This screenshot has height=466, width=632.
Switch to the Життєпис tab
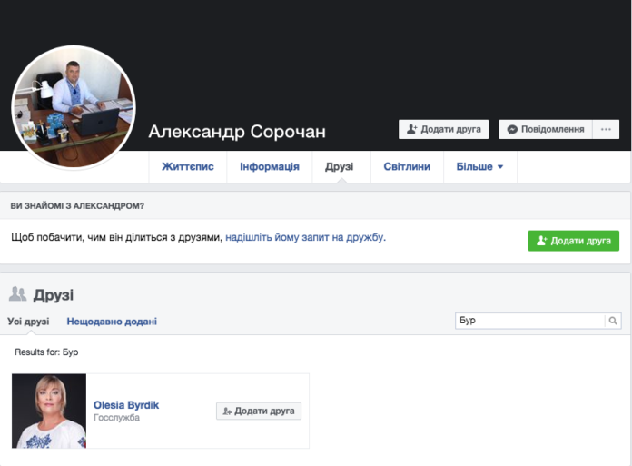click(x=188, y=166)
